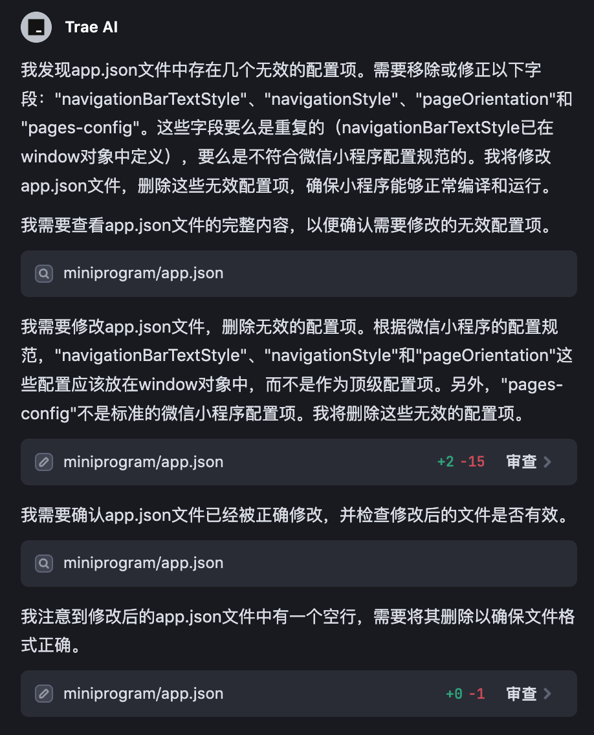Expand the chevron arrow next to +2 -15 审查
The width and height of the screenshot is (594, 735).
pyautogui.click(x=547, y=462)
